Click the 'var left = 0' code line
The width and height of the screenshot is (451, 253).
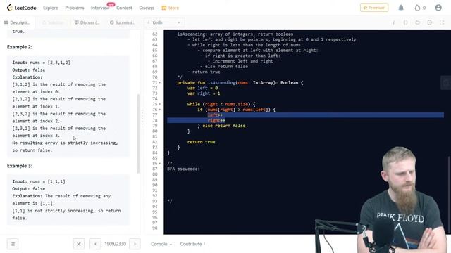(x=202, y=88)
